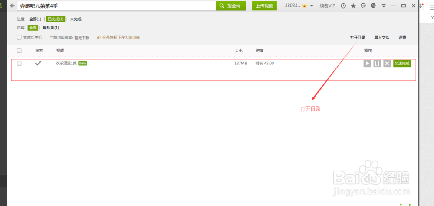Select 全部 content filter
This screenshot has height=206, width=434.
tap(33, 28)
